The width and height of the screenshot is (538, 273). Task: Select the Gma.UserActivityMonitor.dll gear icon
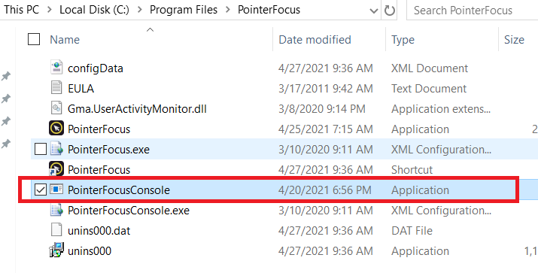(x=56, y=108)
